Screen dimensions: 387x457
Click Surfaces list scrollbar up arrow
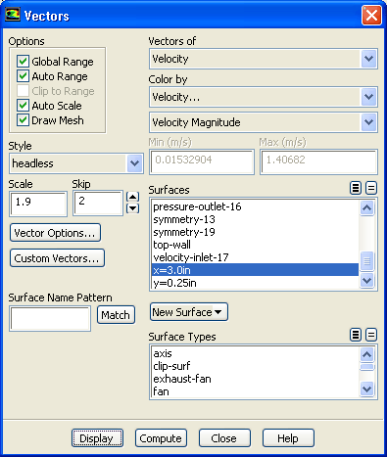coord(366,207)
